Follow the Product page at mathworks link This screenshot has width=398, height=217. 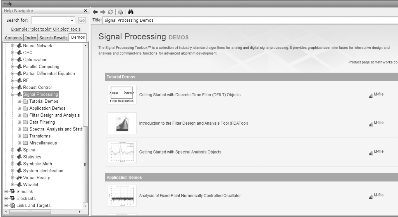(x=373, y=62)
